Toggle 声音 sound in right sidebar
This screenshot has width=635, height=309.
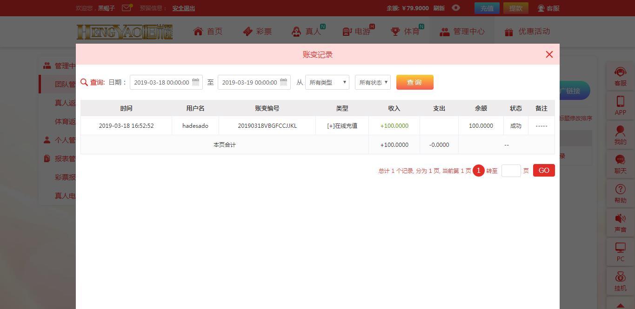(620, 223)
